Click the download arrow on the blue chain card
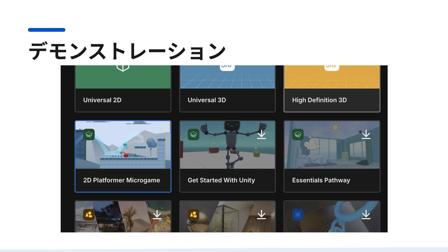 click(x=366, y=215)
